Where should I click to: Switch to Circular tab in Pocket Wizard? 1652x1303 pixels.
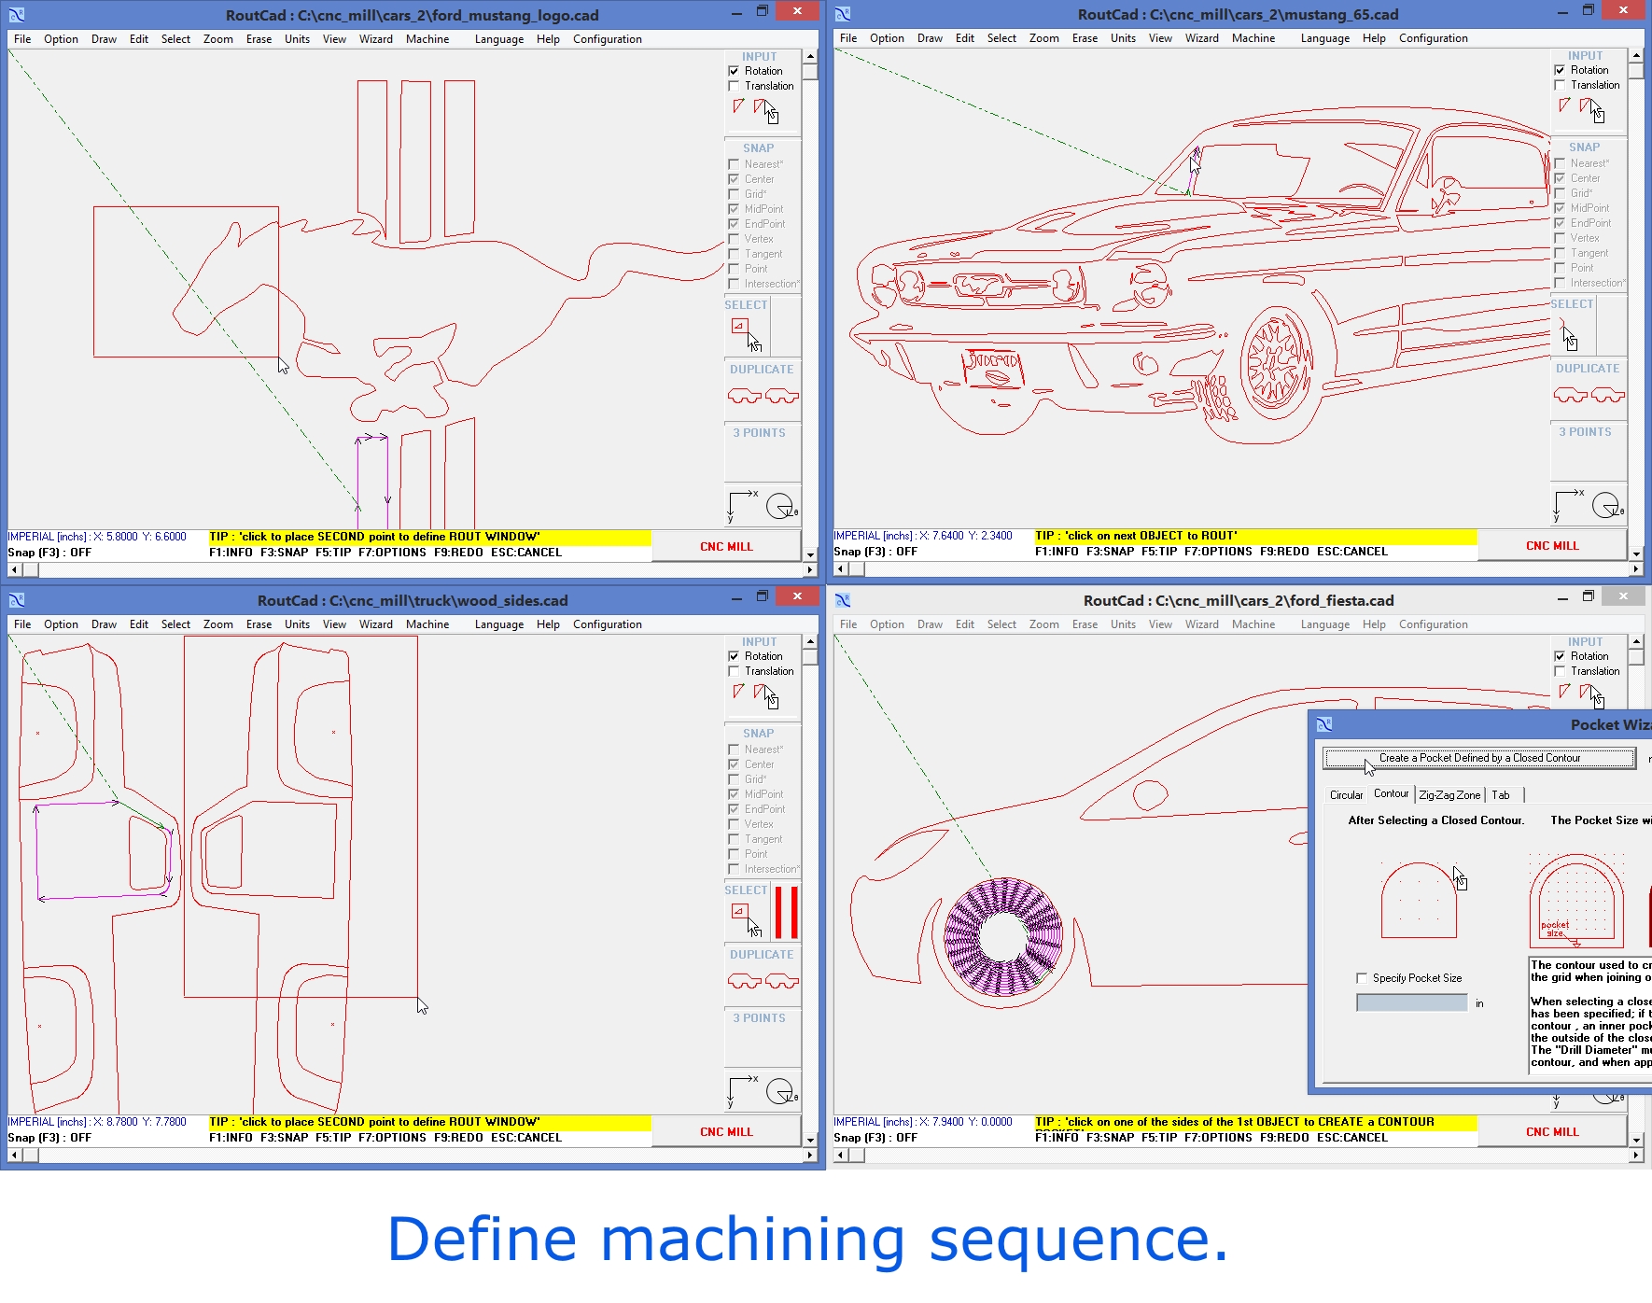(x=1346, y=795)
